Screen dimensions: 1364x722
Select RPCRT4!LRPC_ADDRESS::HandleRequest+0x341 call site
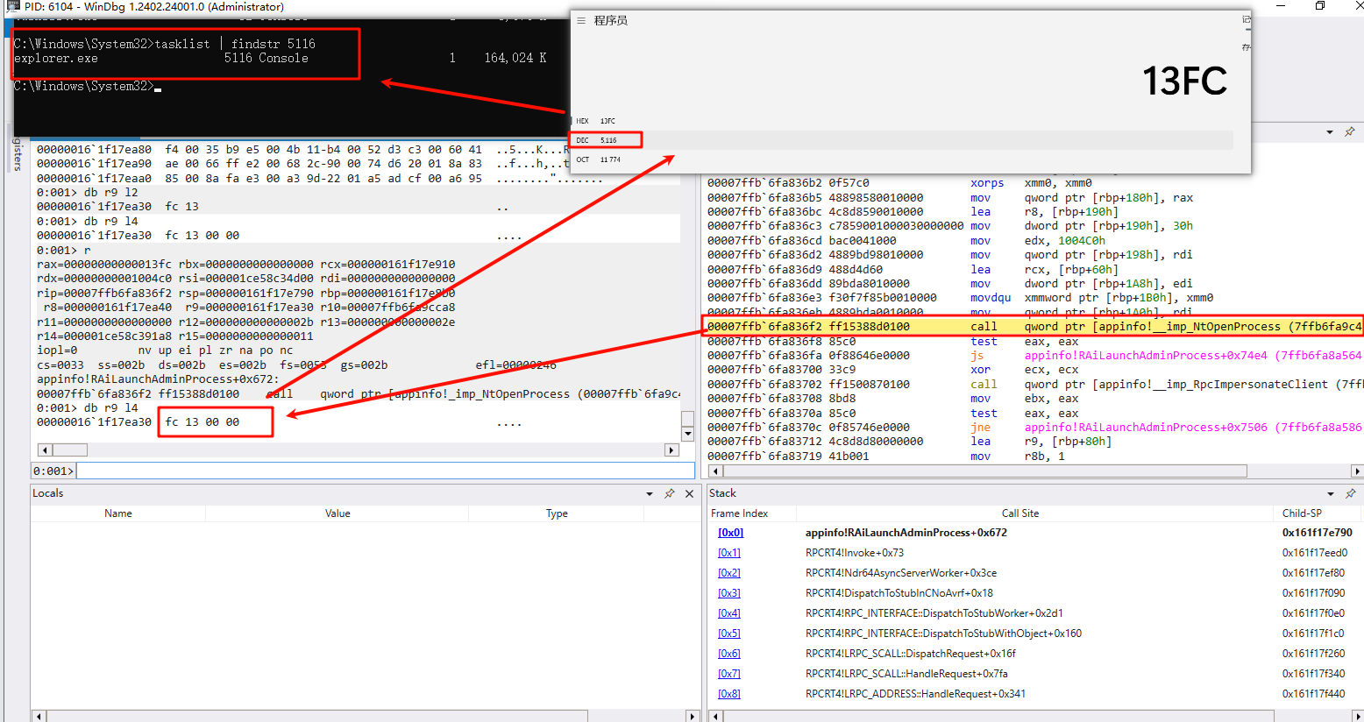915,694
